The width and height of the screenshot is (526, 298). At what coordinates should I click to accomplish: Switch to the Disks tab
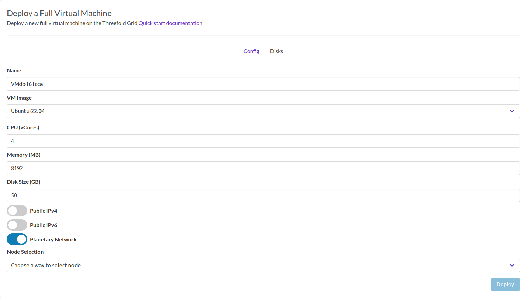tap(276, 51)
